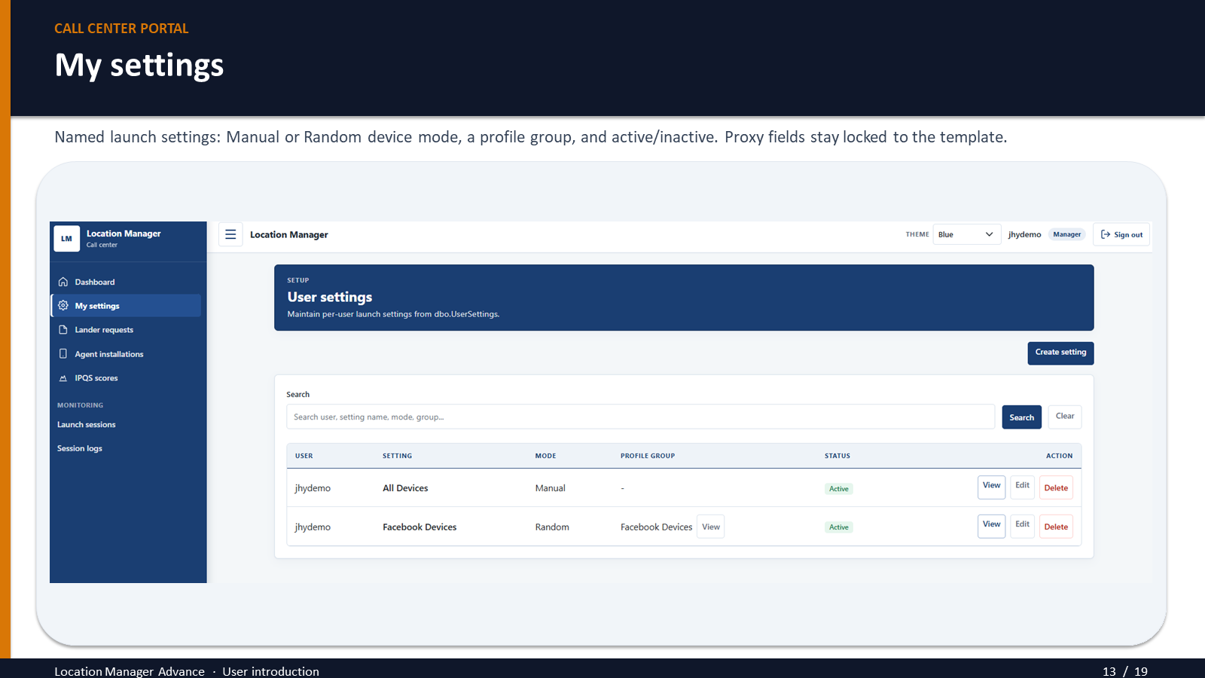Viewport: 1205px width, 678px height.
Task: Click the Create setting button
Action: click(1060, 353)
